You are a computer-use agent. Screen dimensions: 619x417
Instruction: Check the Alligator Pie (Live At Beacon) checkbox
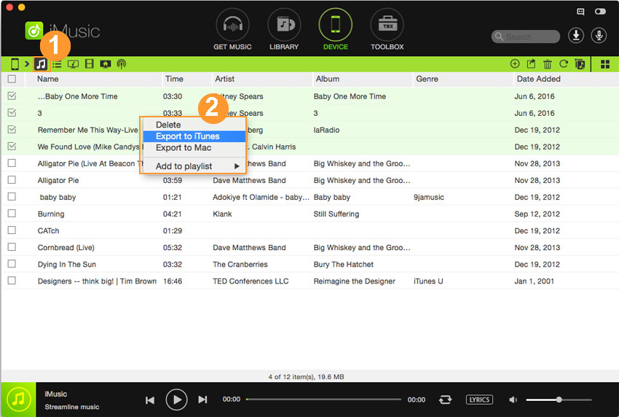click(12, 163)
